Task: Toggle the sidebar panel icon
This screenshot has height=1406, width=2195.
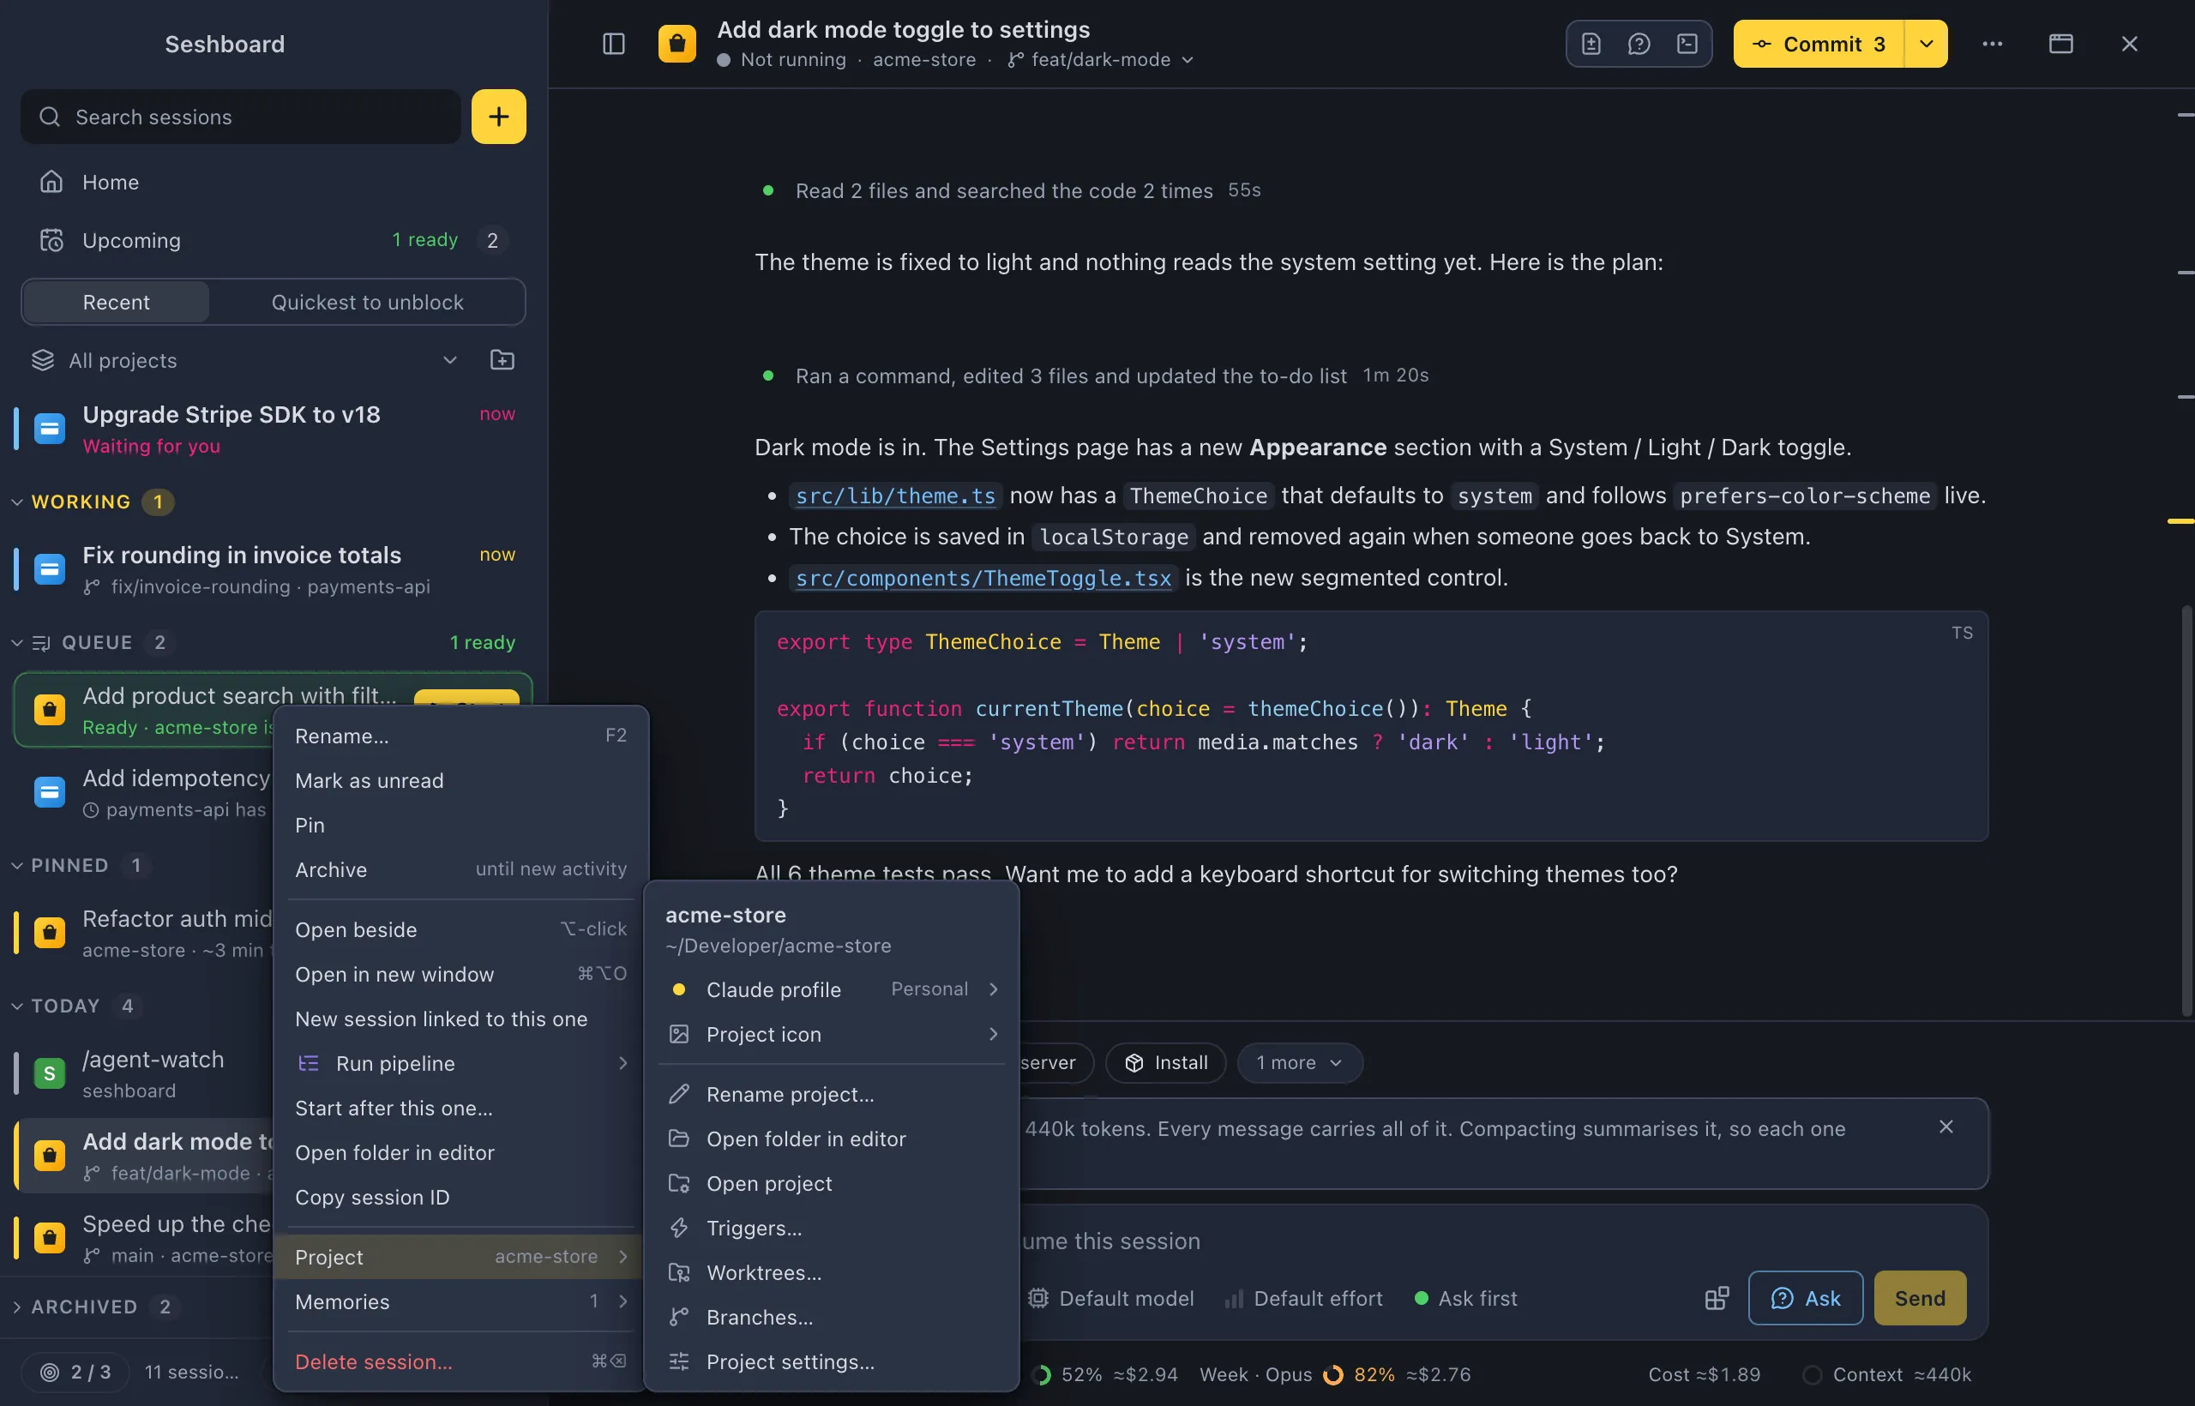Action: tap(614, 44)
